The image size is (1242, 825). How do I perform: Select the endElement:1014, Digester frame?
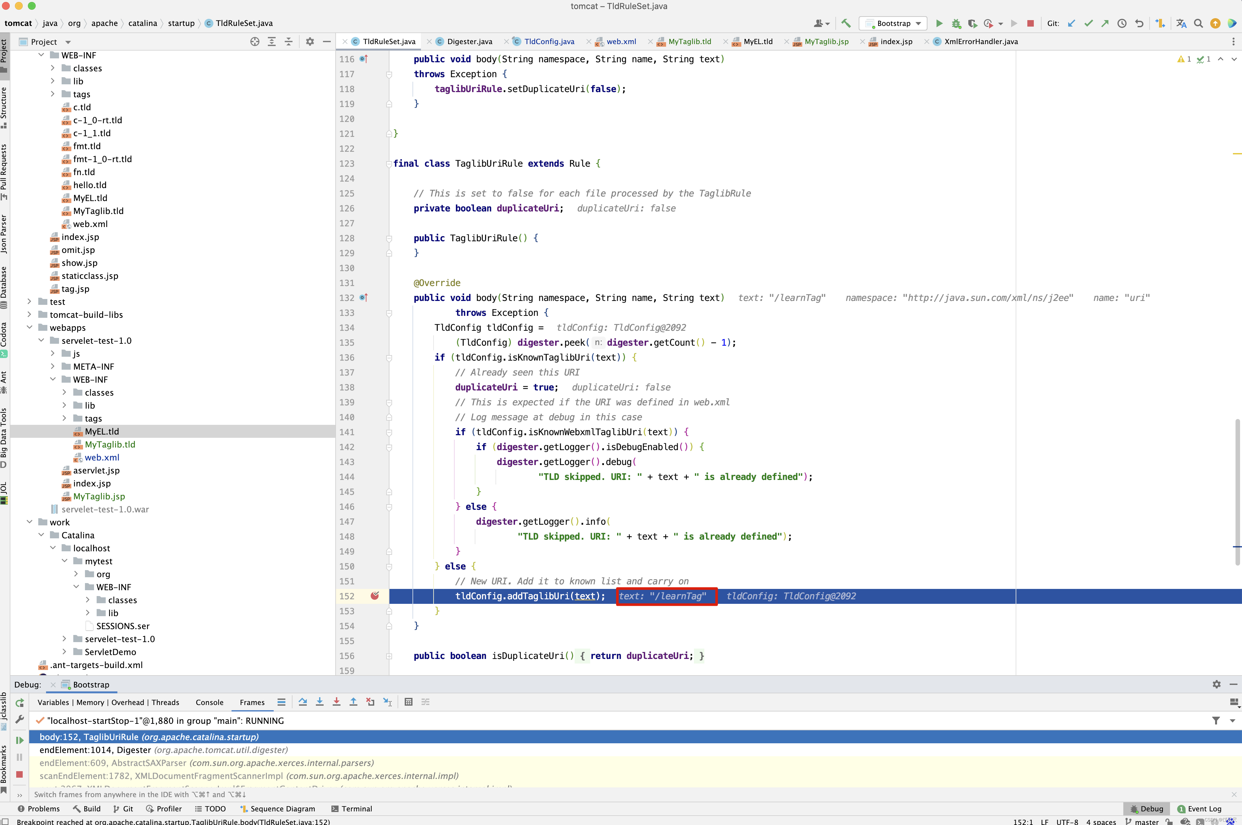(x=164, y=750)
